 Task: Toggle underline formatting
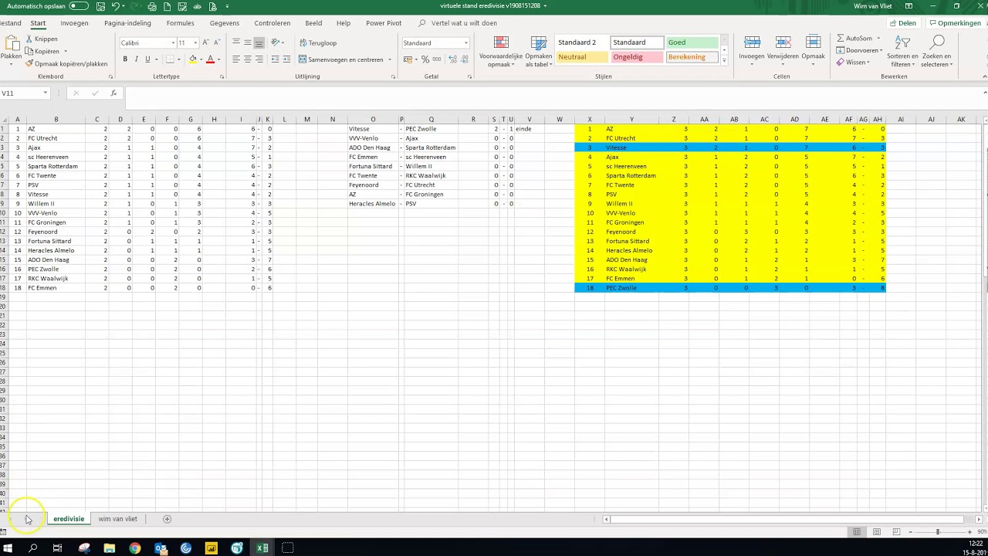147,59
